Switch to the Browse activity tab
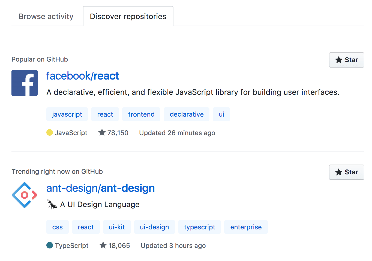This screenshot has height=261, width=372. [x=46, y=16]
